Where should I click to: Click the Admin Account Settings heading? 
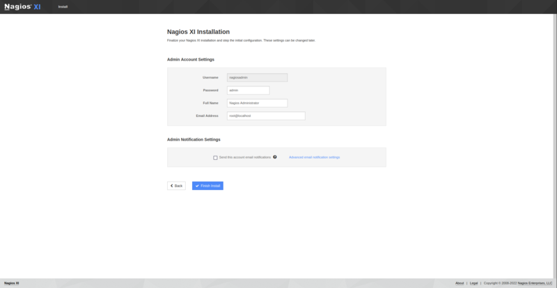coord(191,60)
